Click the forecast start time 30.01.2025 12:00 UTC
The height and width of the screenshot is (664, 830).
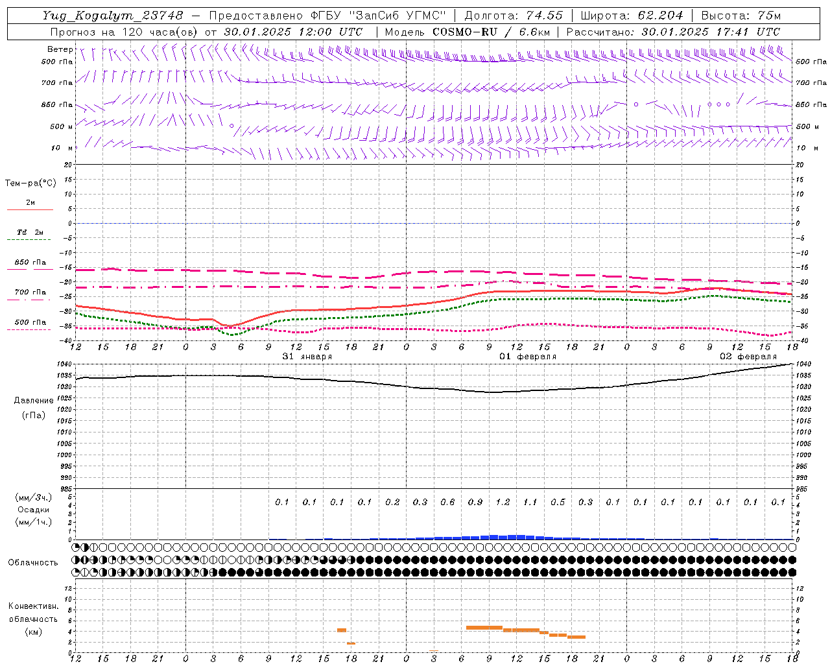coord(294,32)
